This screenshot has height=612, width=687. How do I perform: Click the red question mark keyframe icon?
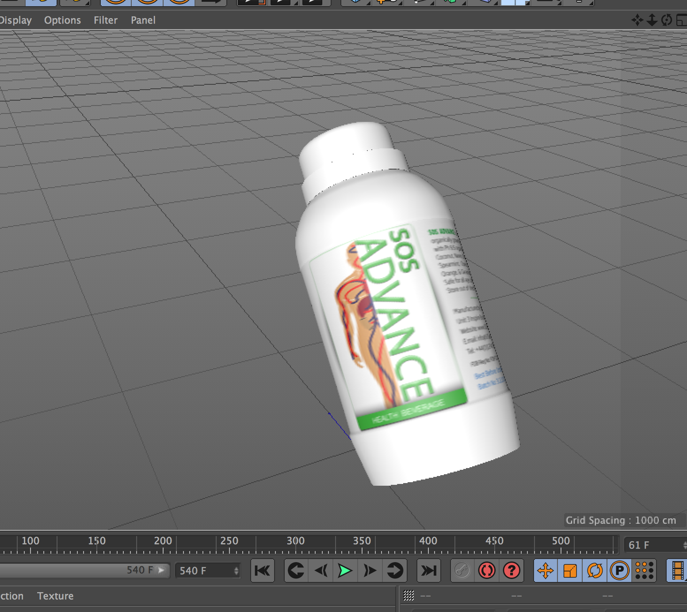coord(511,570)
